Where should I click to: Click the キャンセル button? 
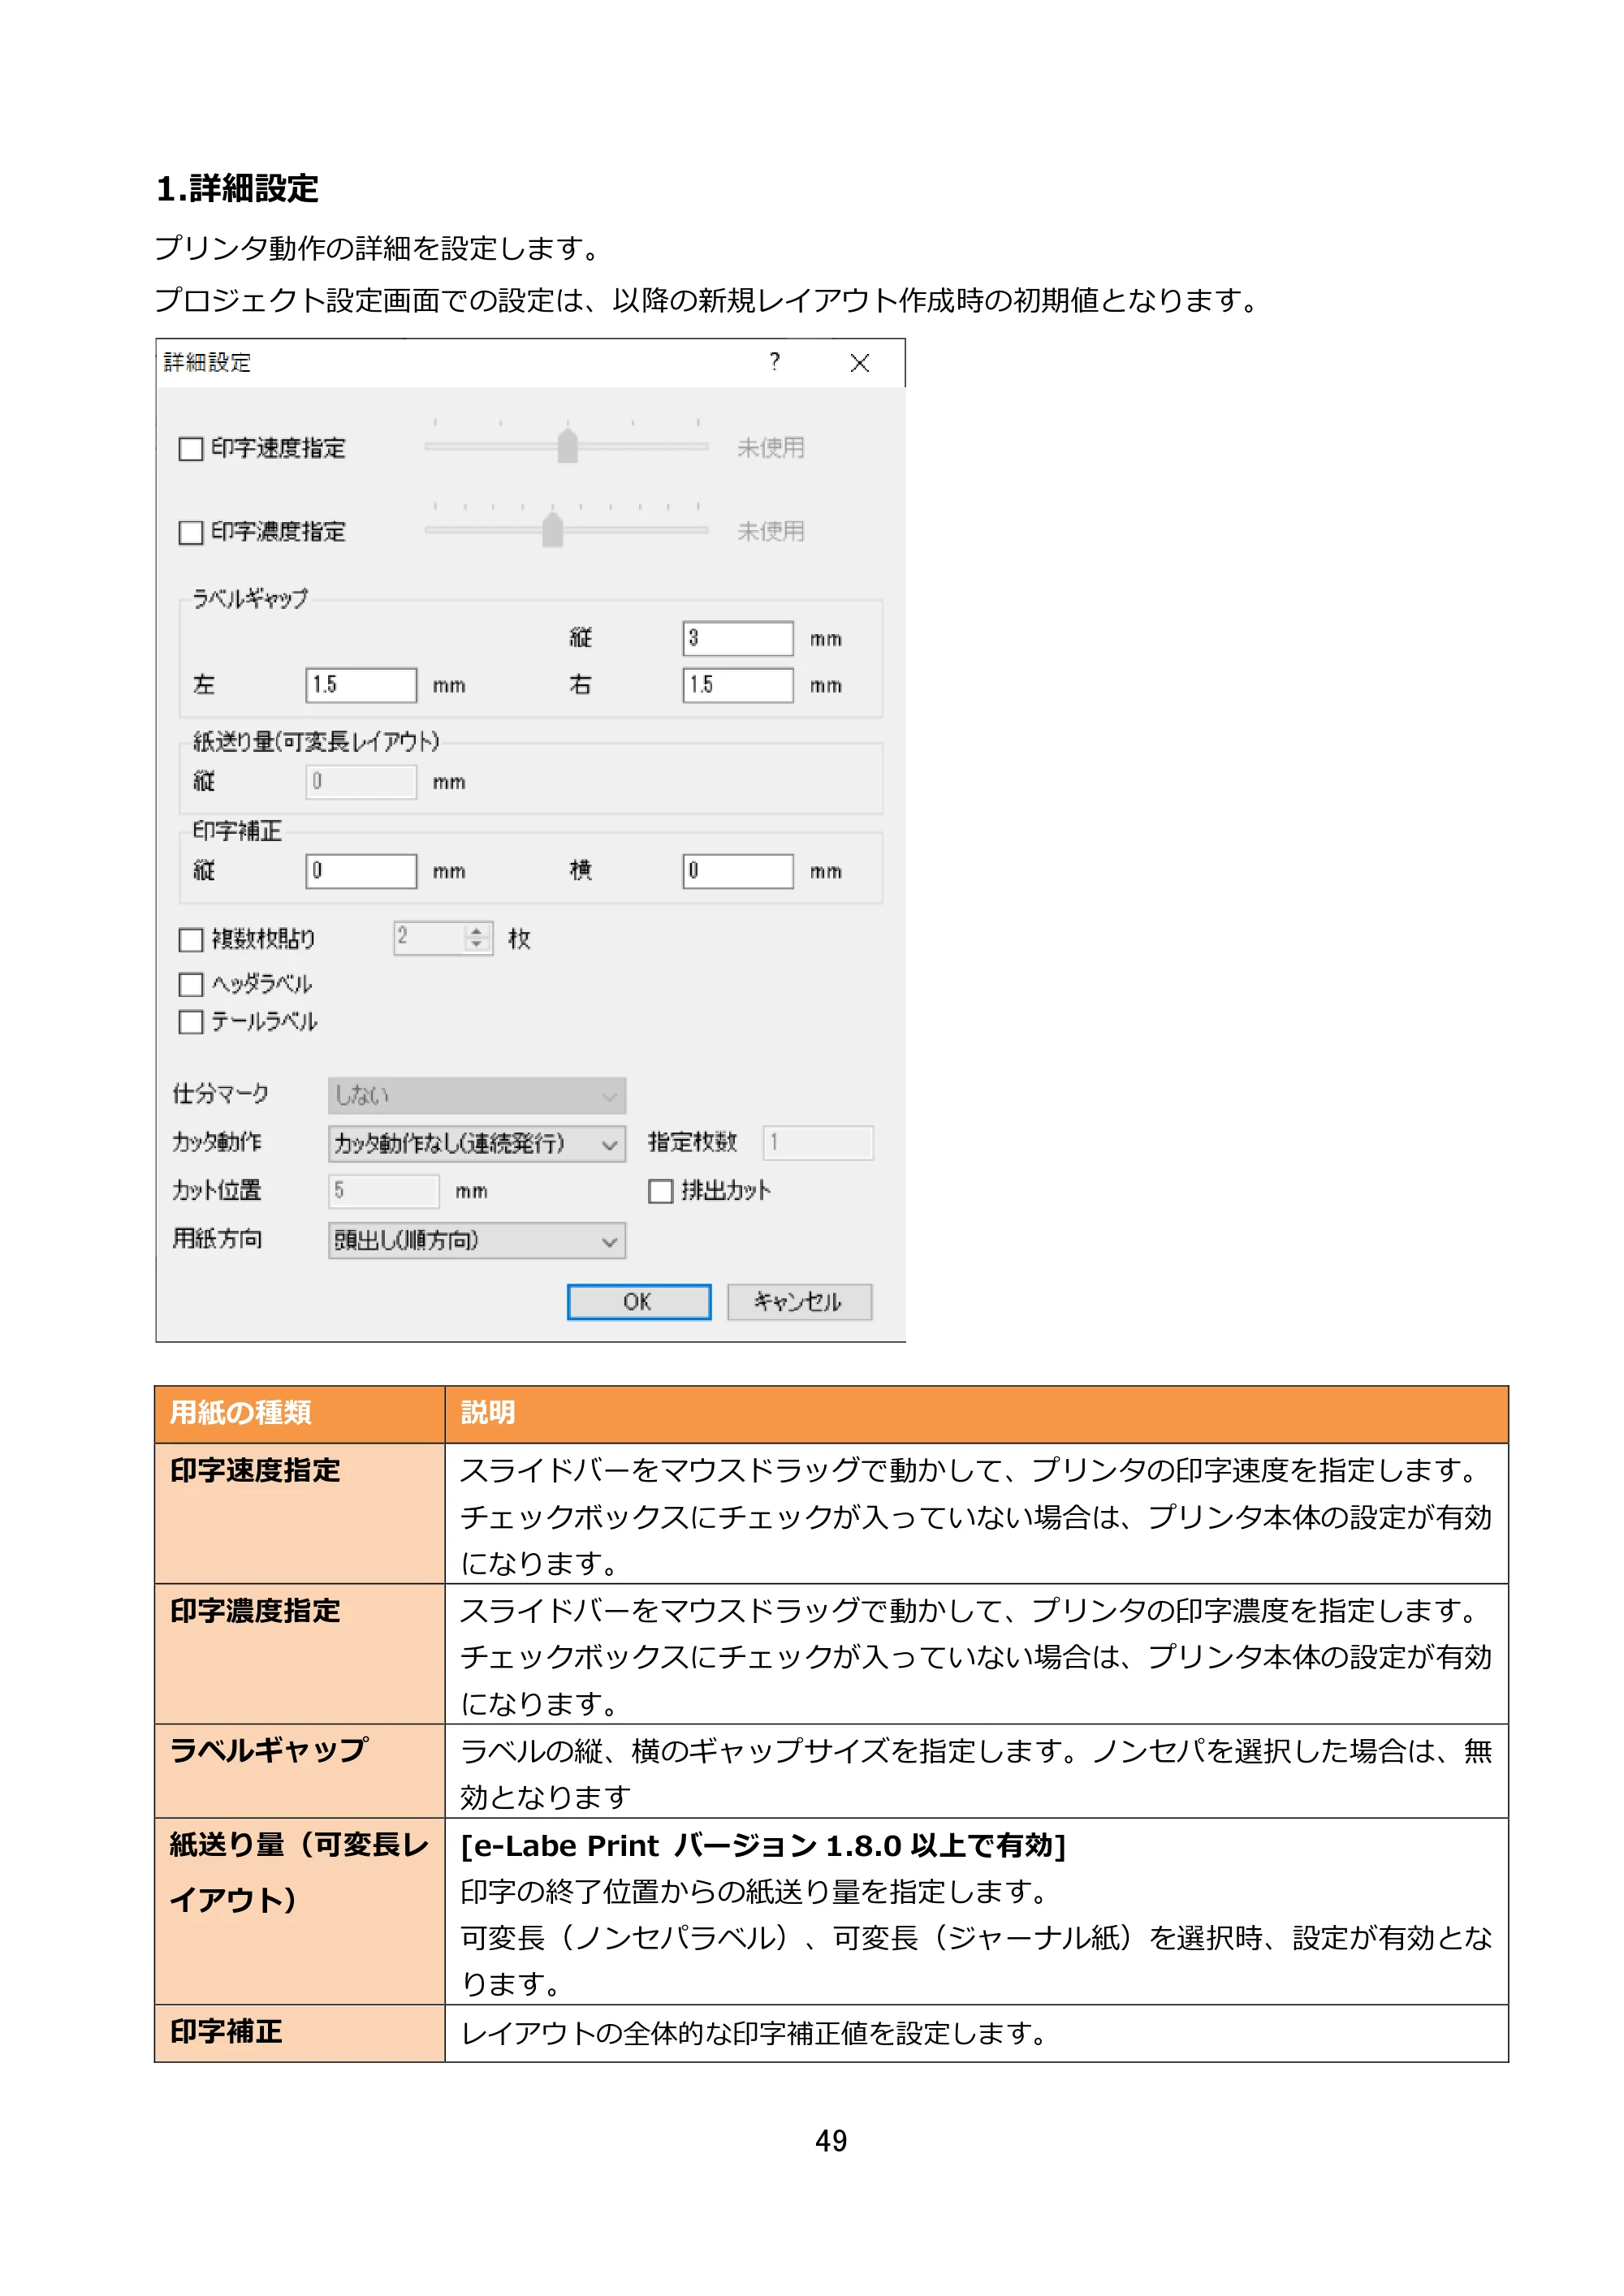(x=799, y=1302)
